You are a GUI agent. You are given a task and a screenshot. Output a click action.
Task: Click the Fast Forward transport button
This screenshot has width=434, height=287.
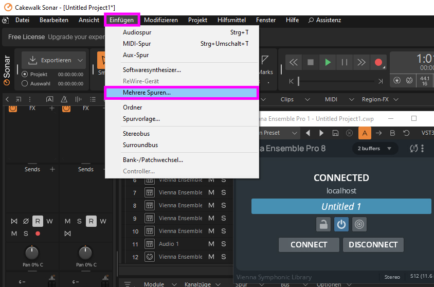tap(361, 62)
